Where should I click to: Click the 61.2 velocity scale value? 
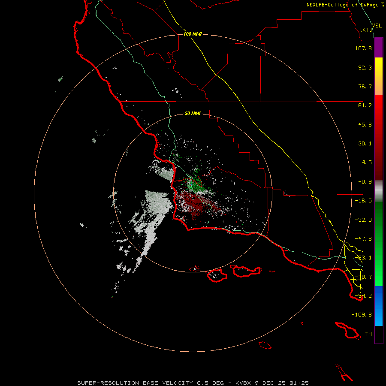point(365,106)
